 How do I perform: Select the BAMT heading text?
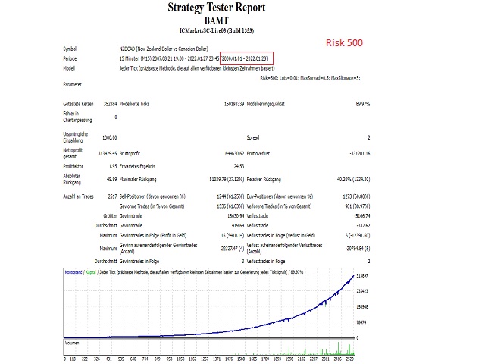pos(217,20)
